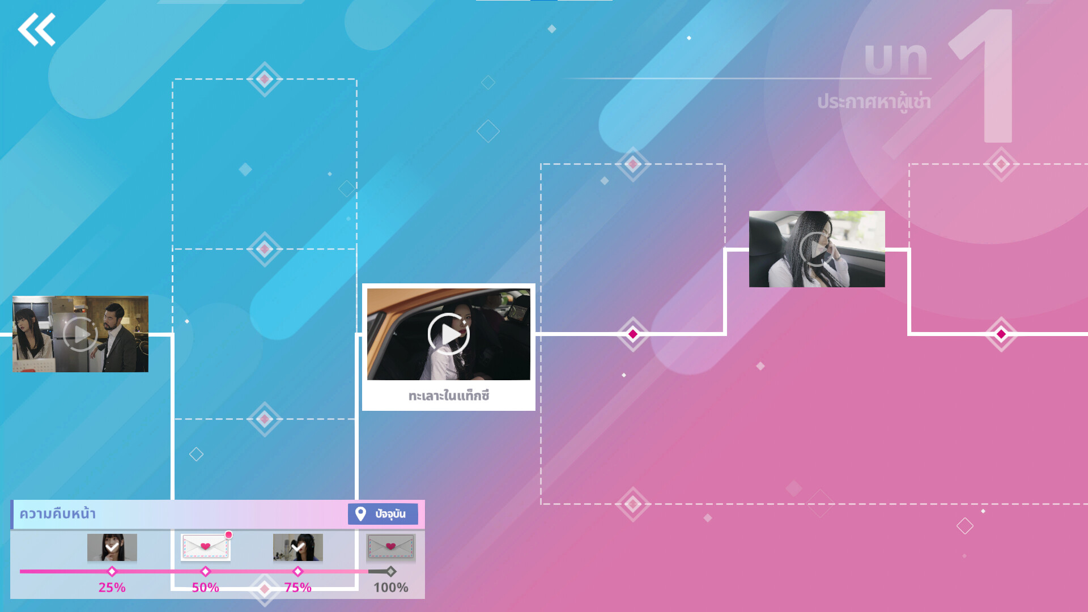Open the 50% love letter envelope reward

click(205, 547)
